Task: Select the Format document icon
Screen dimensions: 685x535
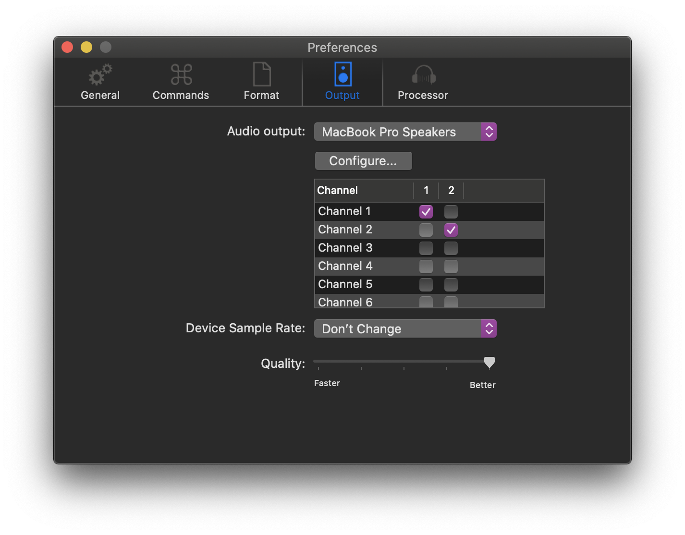Action: (262, 75)
